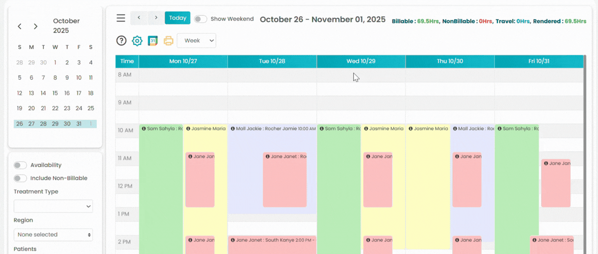Go to next week in toolbar
The width and height of the screenshot is (598, 254).
156,18
